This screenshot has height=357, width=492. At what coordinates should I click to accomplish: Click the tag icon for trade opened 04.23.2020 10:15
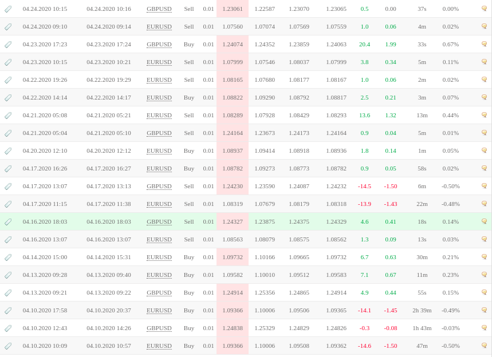click(8, 62)
